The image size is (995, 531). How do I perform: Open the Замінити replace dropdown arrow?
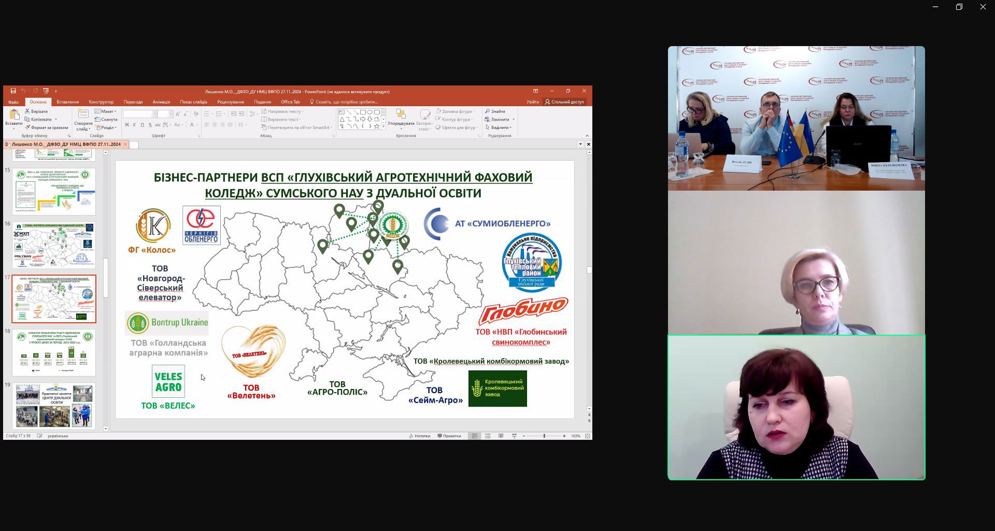[514, 120]
